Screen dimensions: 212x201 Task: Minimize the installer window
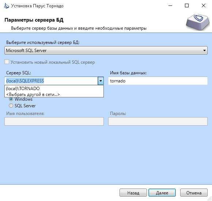click(x=170, y=6)
